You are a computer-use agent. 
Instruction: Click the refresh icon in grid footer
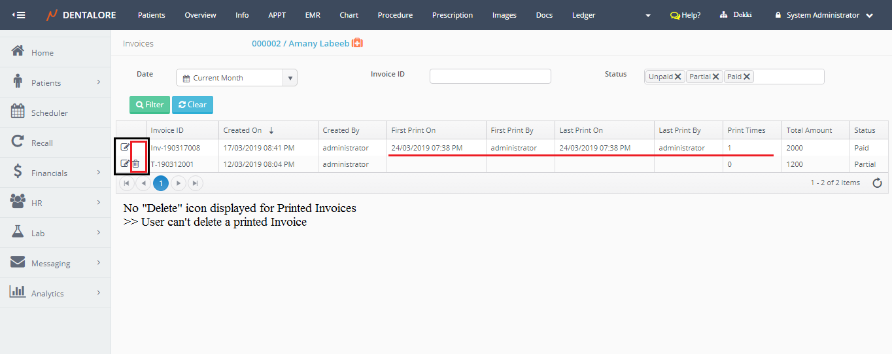[878, 183]
